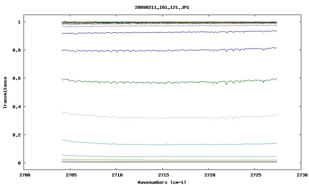This screenshot has height=185, width=309.
Task: Click the x-axis tick label 2715
Action: [163, 175]
